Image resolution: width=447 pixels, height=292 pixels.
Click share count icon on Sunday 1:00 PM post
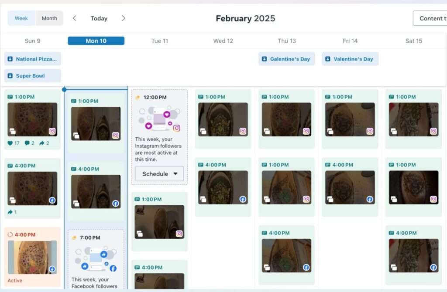[x=42, y=143]
